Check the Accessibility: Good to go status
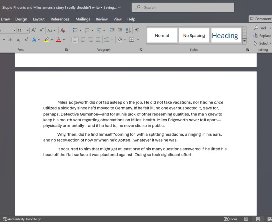This screenshot has height=222, width=272. (x=22, y=219)
